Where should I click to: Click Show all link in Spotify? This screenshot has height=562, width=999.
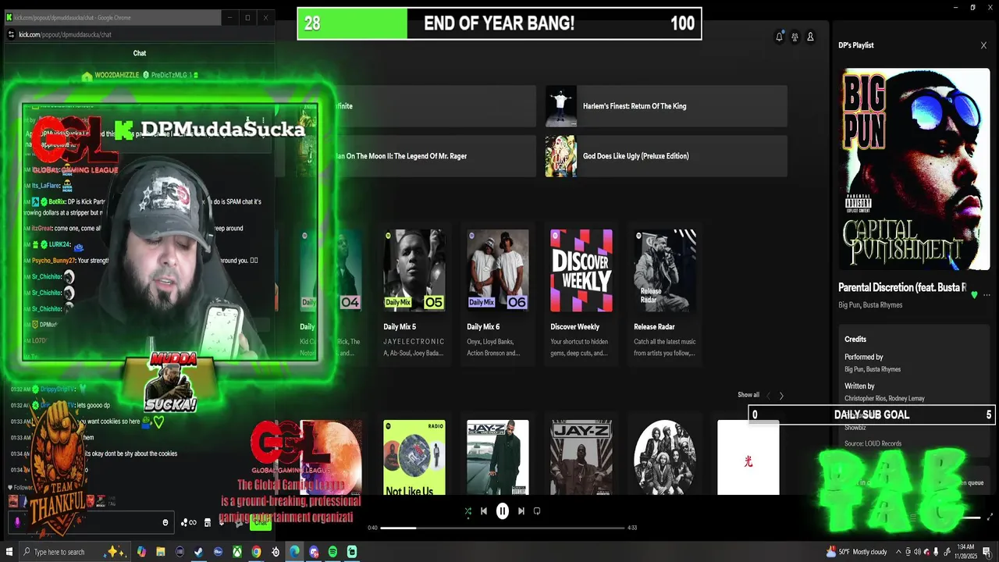pos(748,395)
